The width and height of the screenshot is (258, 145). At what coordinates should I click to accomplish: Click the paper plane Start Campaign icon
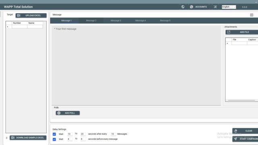pos(235,139)
